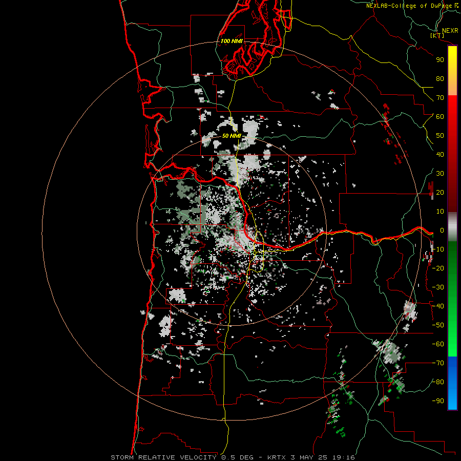Click the storm relative velocity caption at bottom

point(233,457)
